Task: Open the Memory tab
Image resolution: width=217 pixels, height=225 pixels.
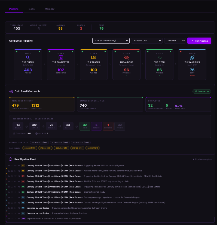Action: pos(50,9)
